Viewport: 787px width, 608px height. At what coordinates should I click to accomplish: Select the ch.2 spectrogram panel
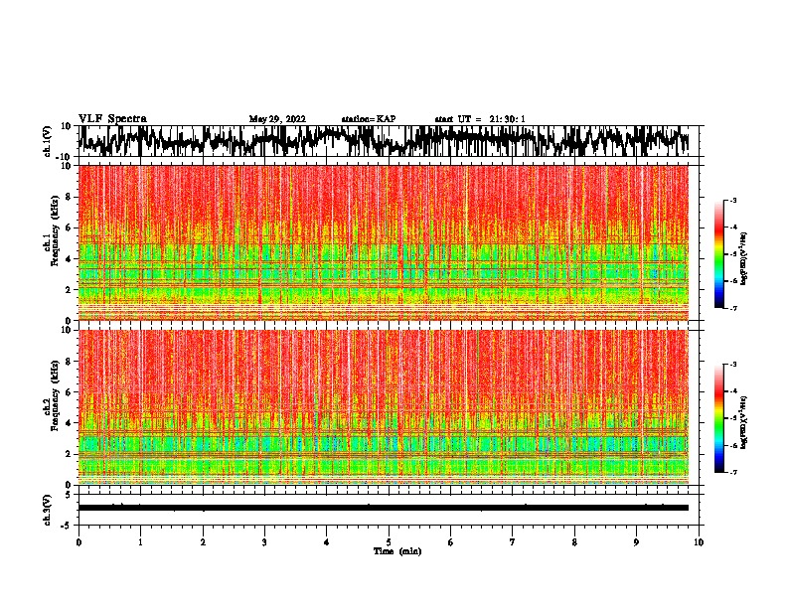[389, 407]
